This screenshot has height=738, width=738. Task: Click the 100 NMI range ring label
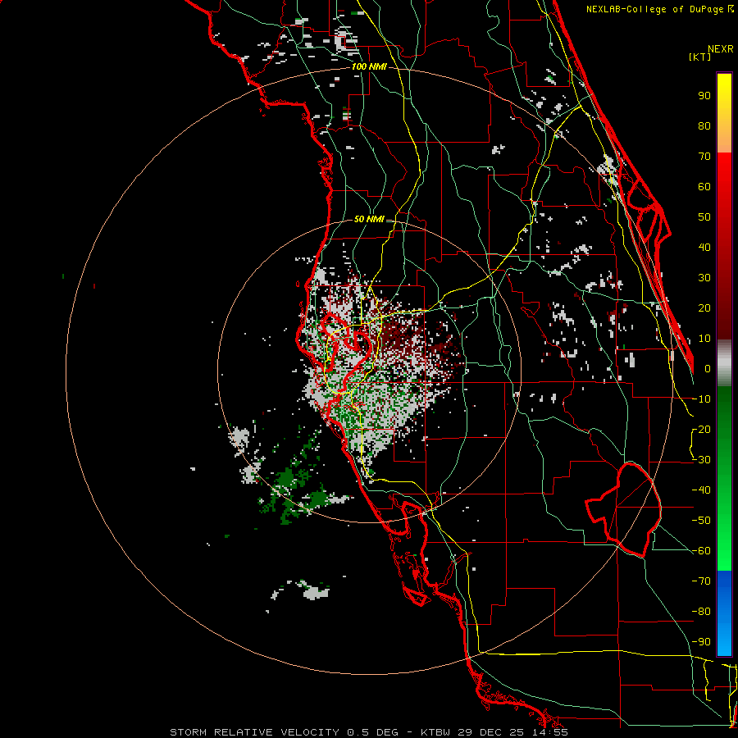click(x=369, y=67)
